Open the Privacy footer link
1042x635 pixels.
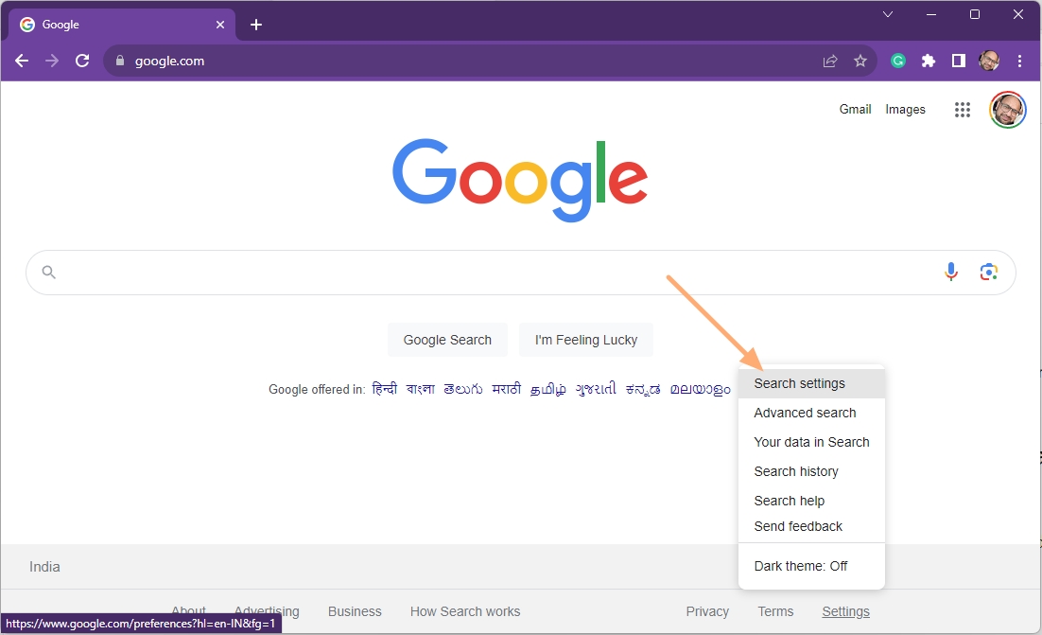[x=707, y=611]
